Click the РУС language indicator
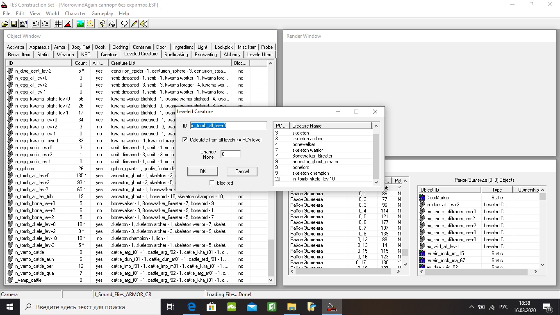The image size is (560, 315). click(x=504, y=307)
